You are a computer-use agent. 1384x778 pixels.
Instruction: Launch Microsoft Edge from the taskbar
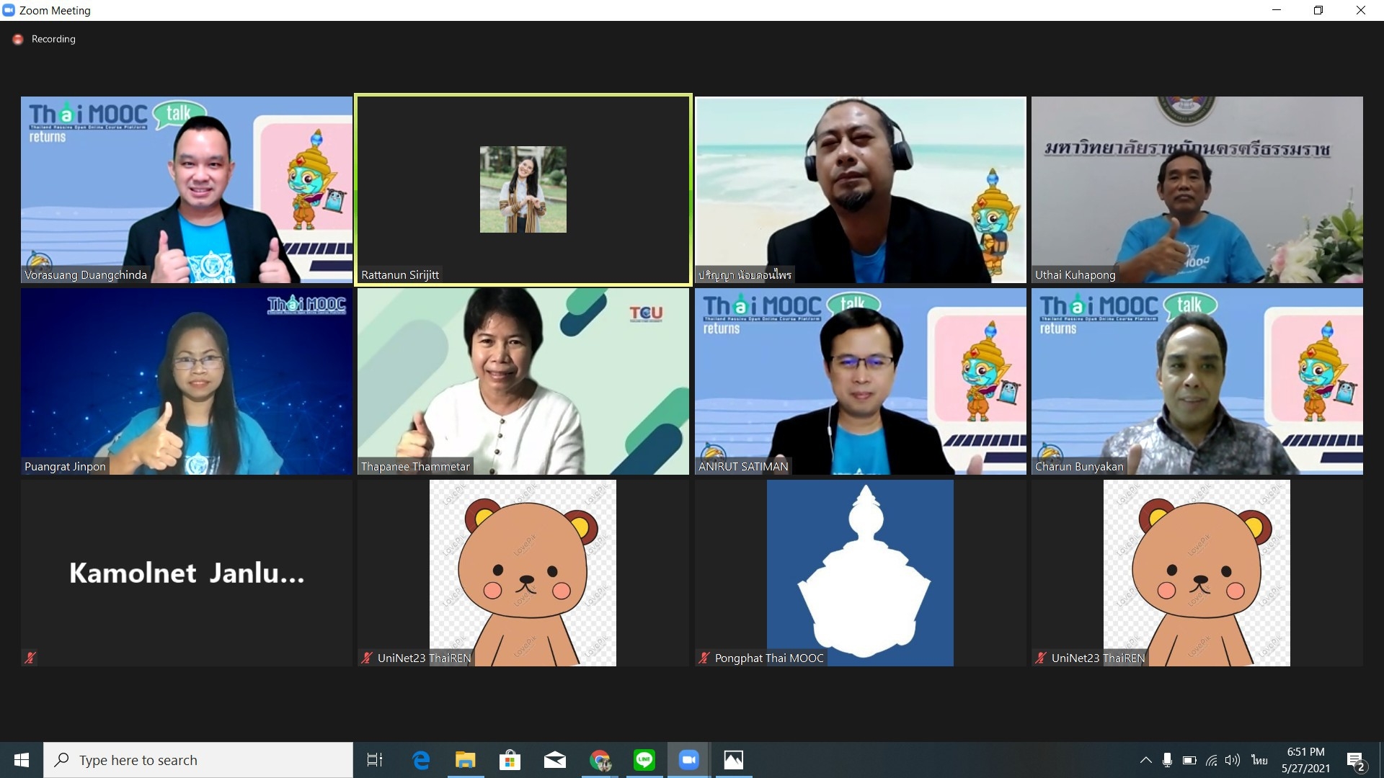tap(421, 760)
